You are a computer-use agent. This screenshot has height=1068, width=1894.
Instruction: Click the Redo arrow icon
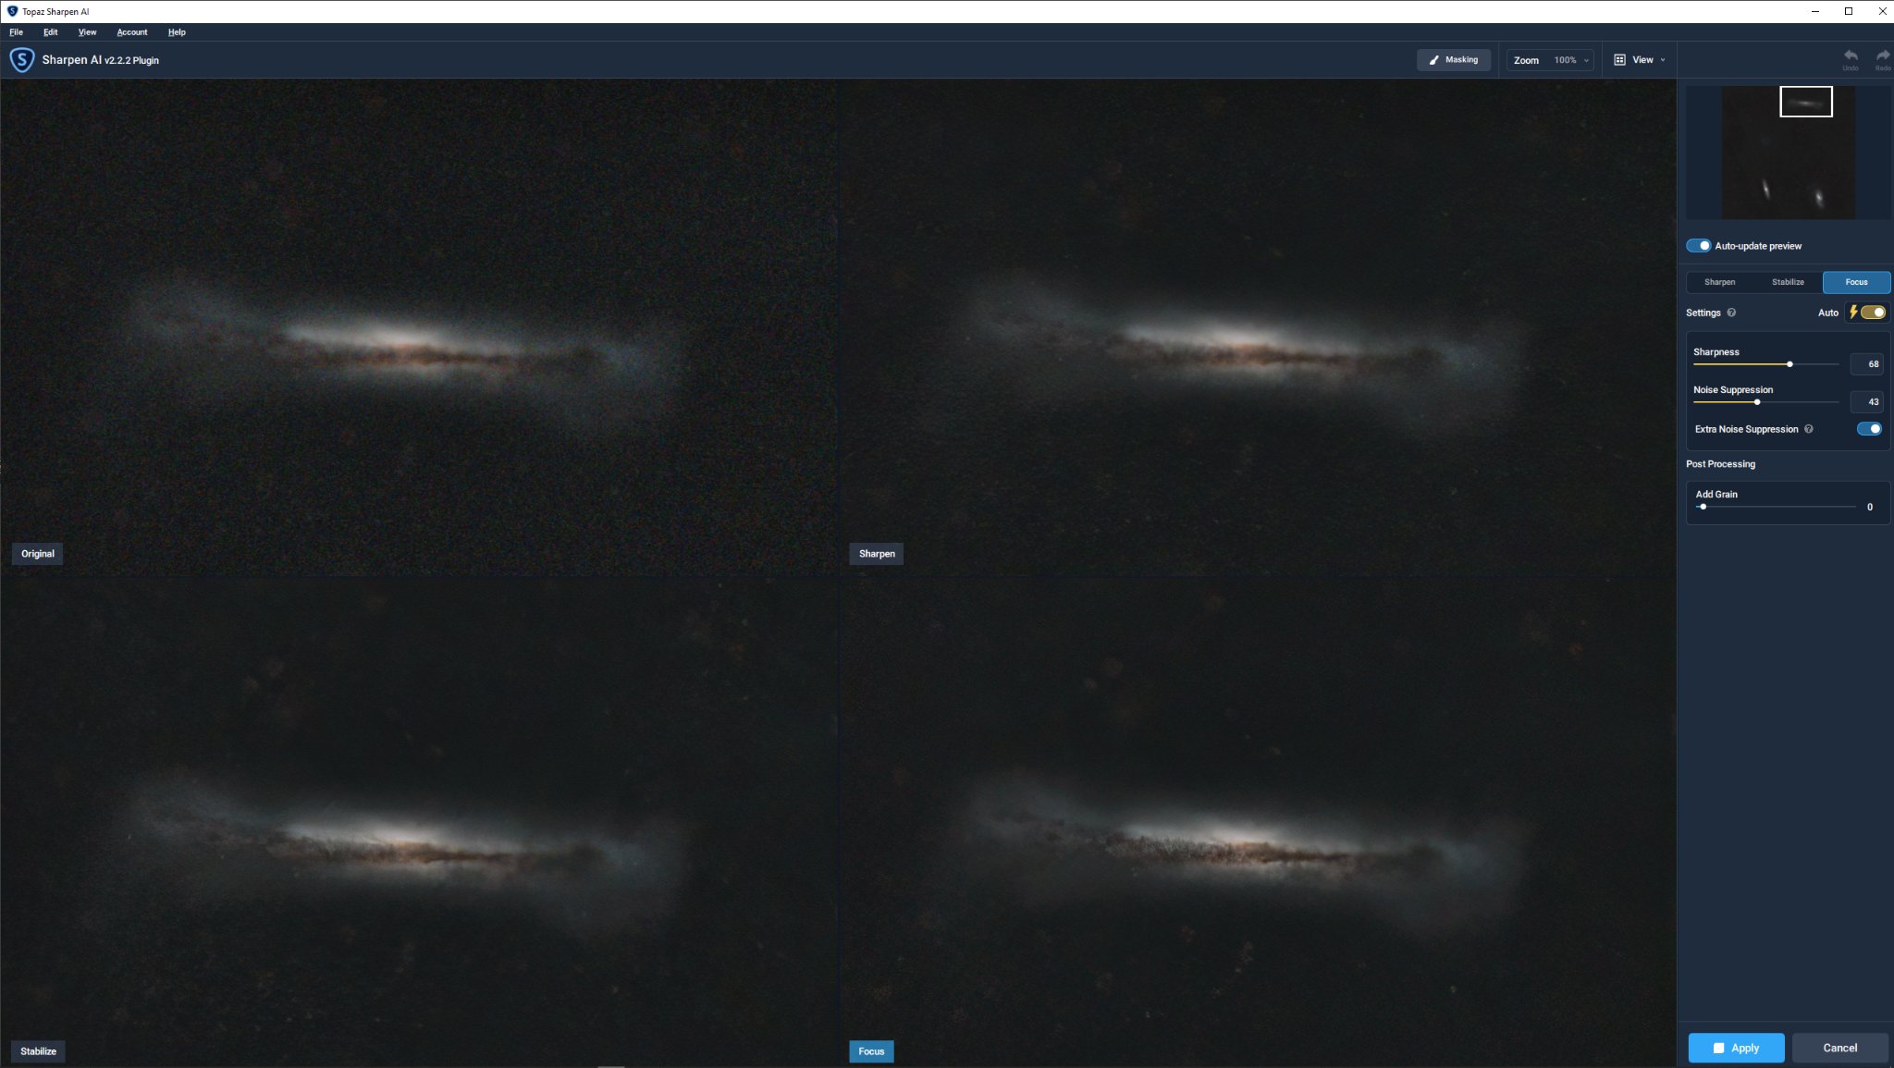(x=1883, y=56)
